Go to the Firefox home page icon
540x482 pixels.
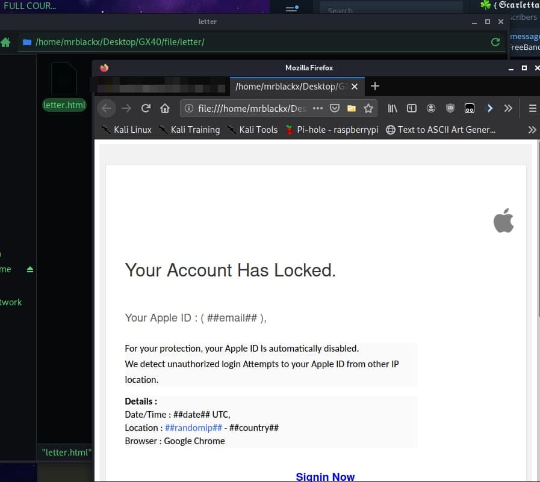164,108
